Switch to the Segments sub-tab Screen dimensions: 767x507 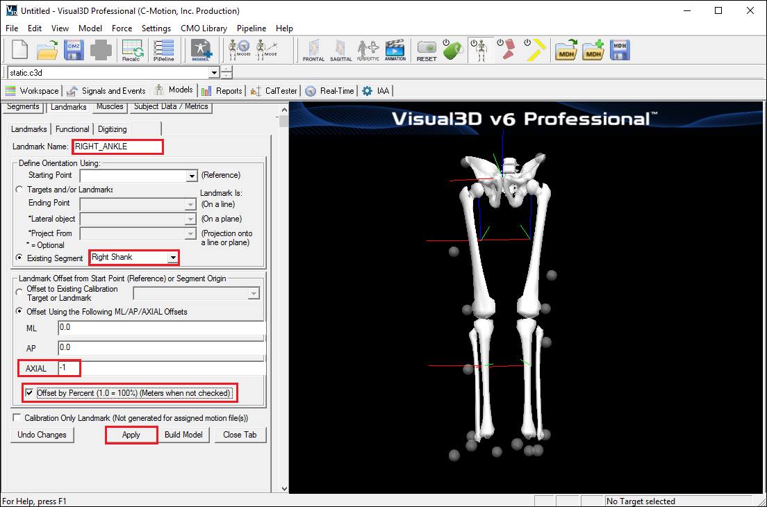tap(23, 106)
